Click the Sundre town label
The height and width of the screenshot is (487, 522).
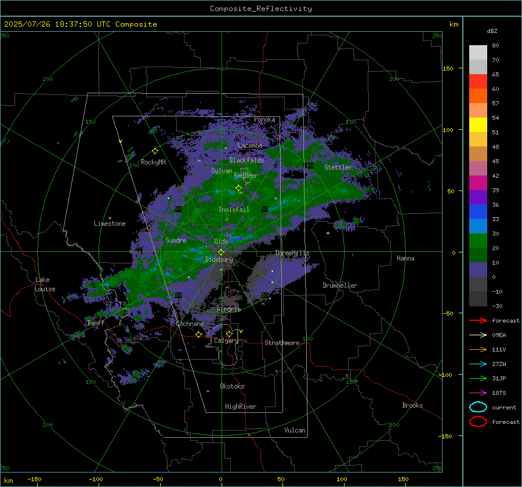(x=176, y=240)
